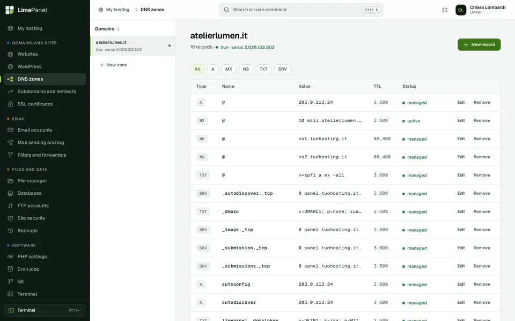Click the Cron jobs calendar icon
Image resolution: width=515 pixels, height=321 pixels.
[x=10, y=269]
